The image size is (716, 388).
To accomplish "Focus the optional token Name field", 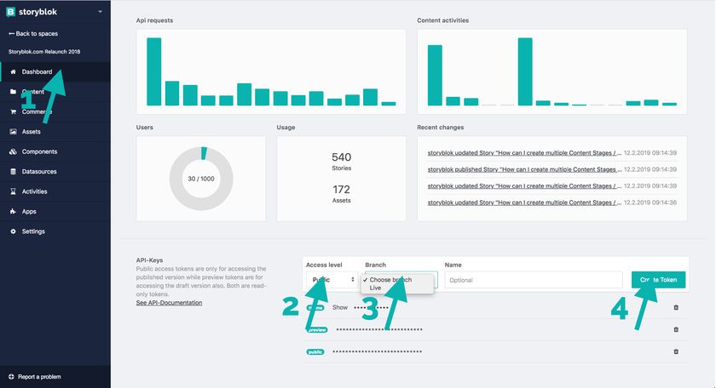I will point(534,280).
